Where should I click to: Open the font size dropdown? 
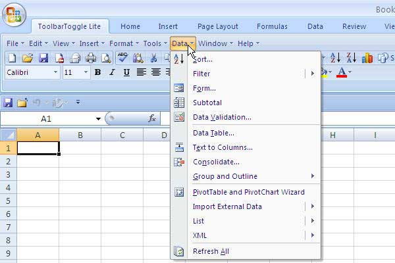[x=86, y=72]
